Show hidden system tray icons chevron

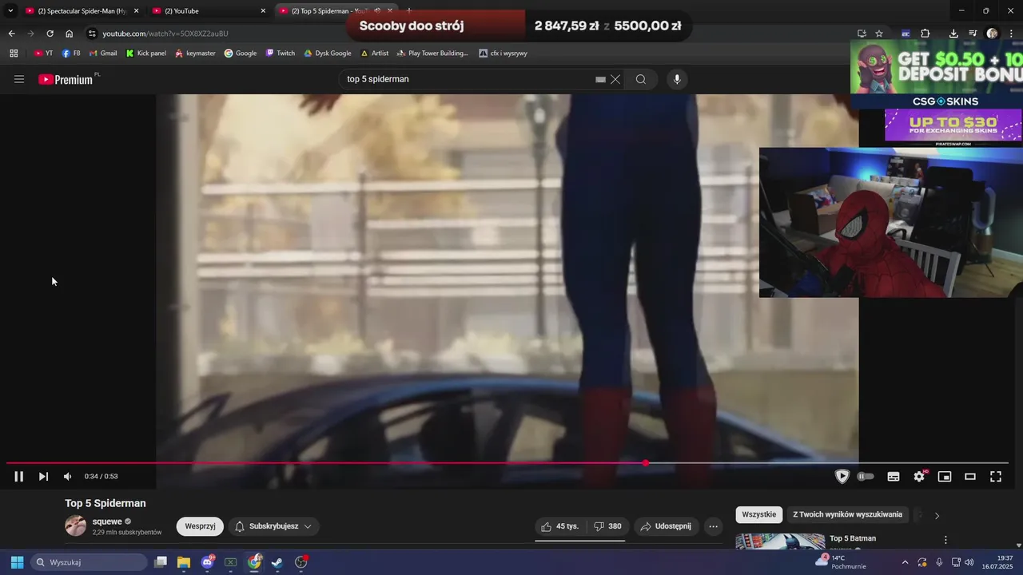point(905,562)
